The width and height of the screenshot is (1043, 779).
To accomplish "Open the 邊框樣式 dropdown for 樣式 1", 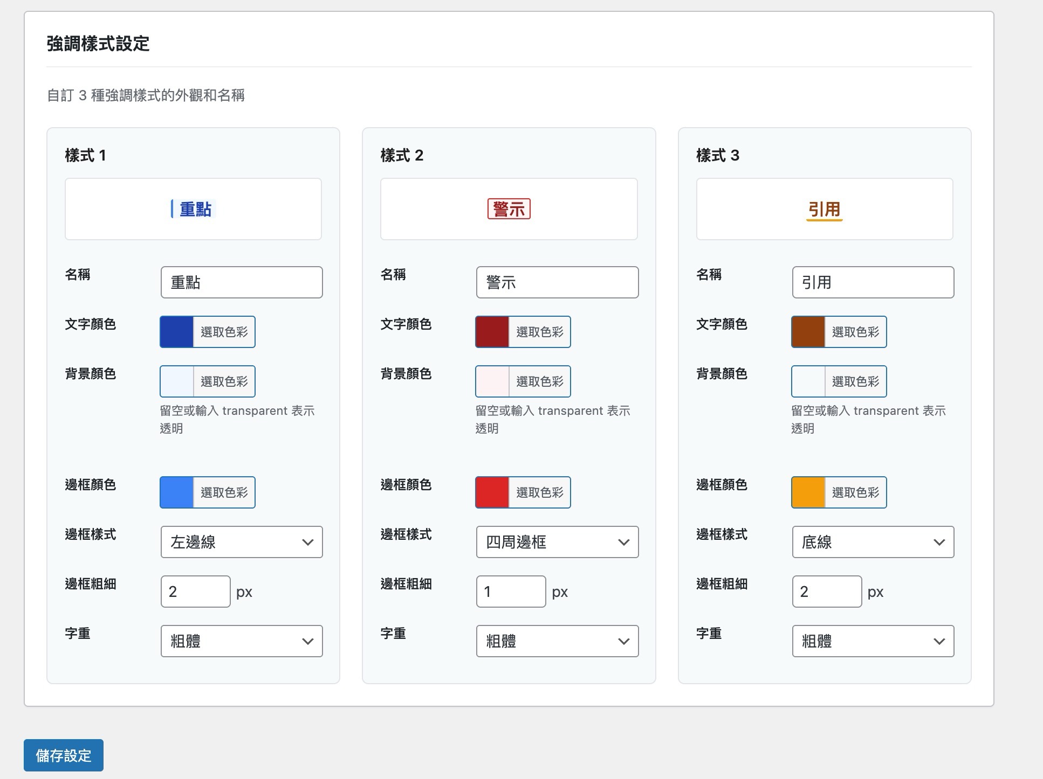I will click(x=241, y=542).
